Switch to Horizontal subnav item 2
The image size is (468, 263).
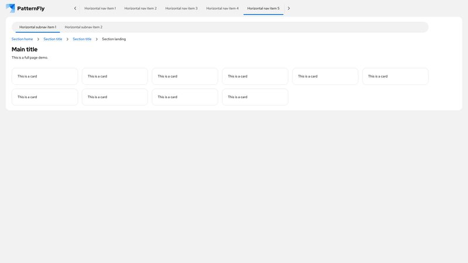tap(84, 27)
